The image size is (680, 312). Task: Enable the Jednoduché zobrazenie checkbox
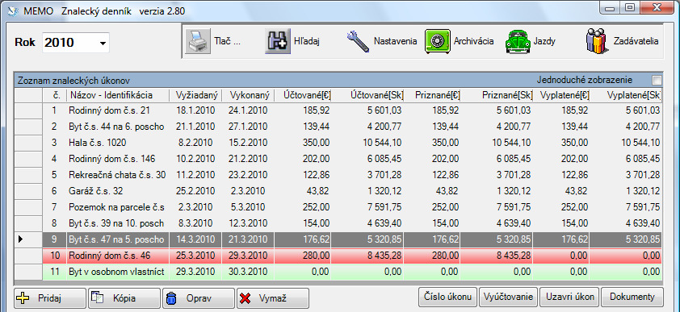point(657,80)
